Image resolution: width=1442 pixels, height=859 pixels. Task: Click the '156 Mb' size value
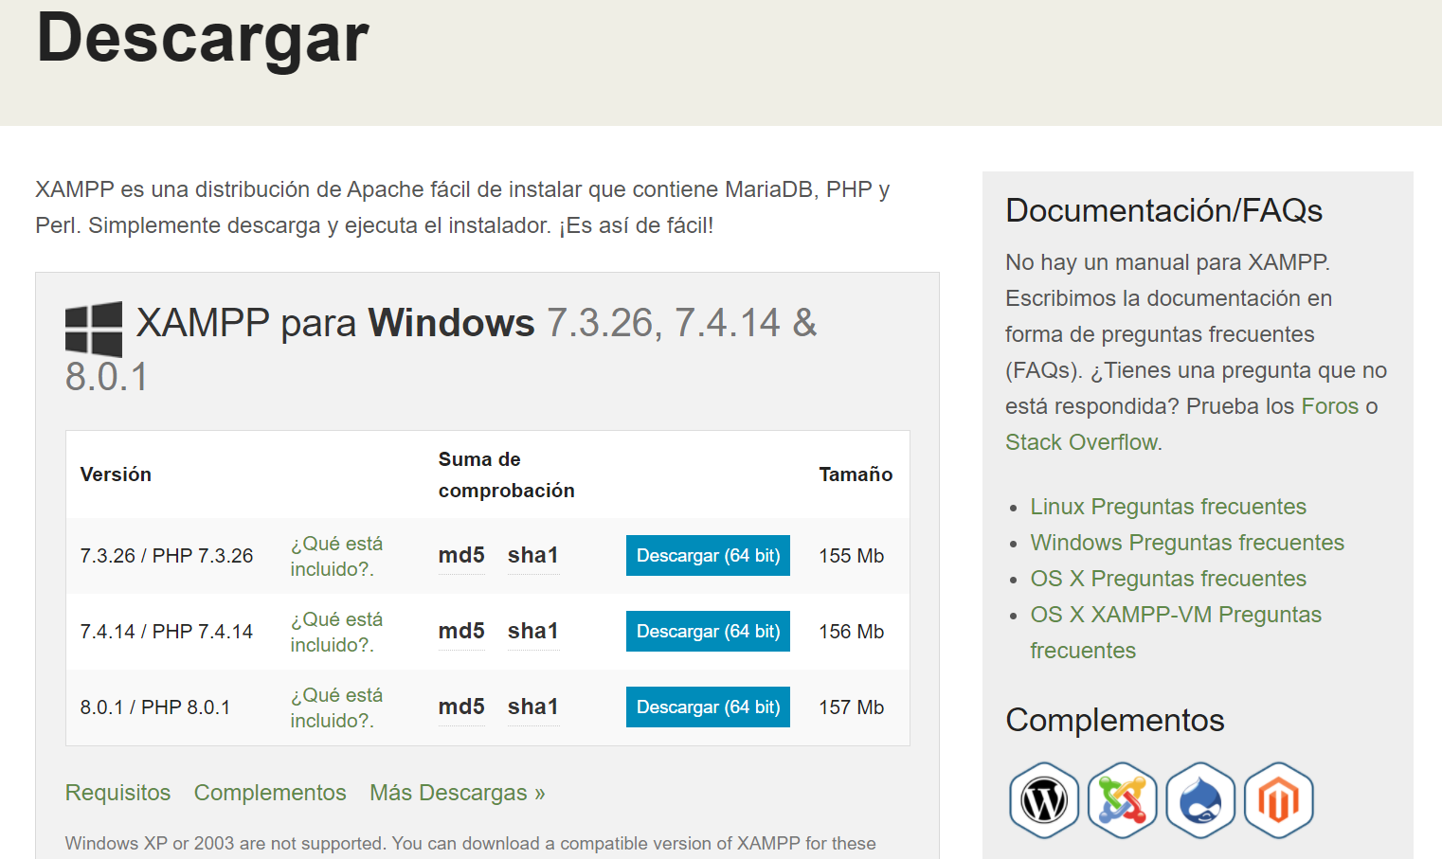(x=851, y=632)
